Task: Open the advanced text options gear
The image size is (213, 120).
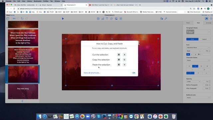Action: pyautogui.click(x=199, y=54)
